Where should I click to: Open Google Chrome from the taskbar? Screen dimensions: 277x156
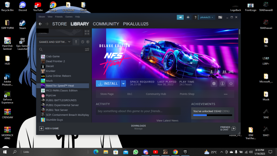pyautogui.click(x=175, y=152)
